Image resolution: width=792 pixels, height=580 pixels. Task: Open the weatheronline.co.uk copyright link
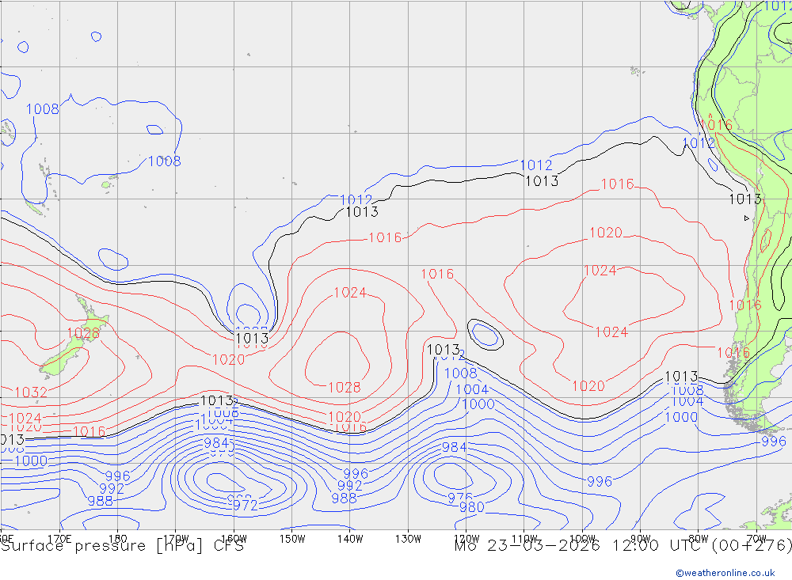click(x=725, y=572)
